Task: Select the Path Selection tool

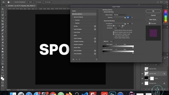Action: coord(3,61)
